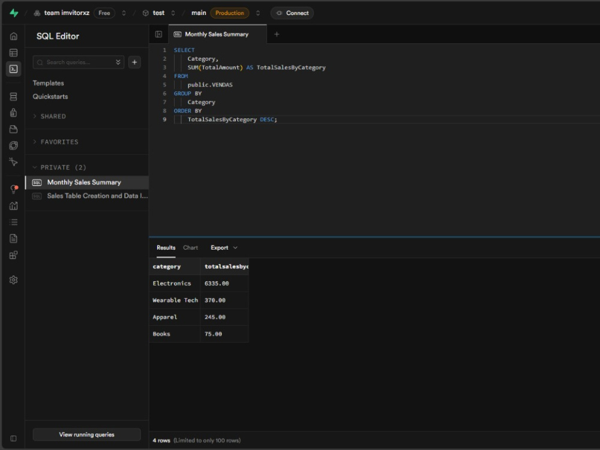Open Quickstarts in SQL Editor panel

click(x=50, y=97)
